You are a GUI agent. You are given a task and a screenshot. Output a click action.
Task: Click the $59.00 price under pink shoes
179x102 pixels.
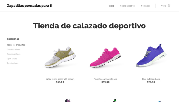click(x=105, y=82)
